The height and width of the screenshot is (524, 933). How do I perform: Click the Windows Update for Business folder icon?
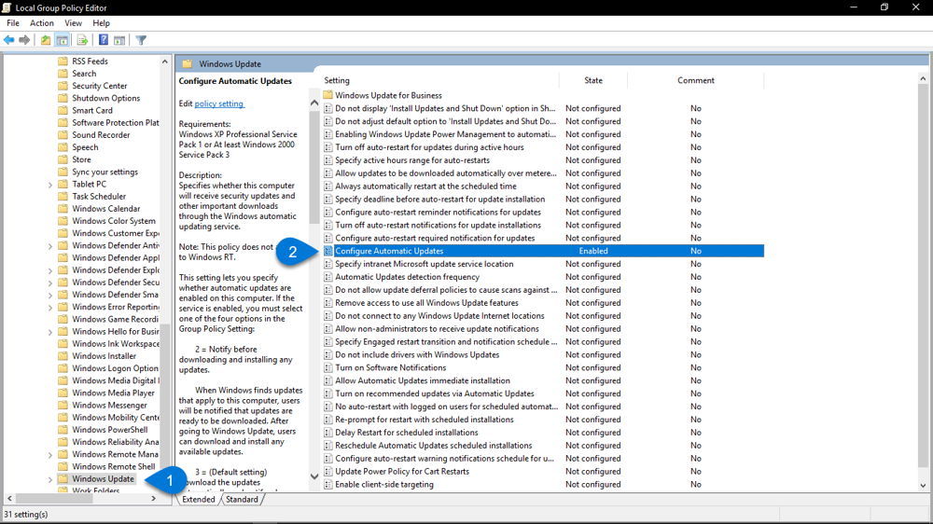pos(327,95)
